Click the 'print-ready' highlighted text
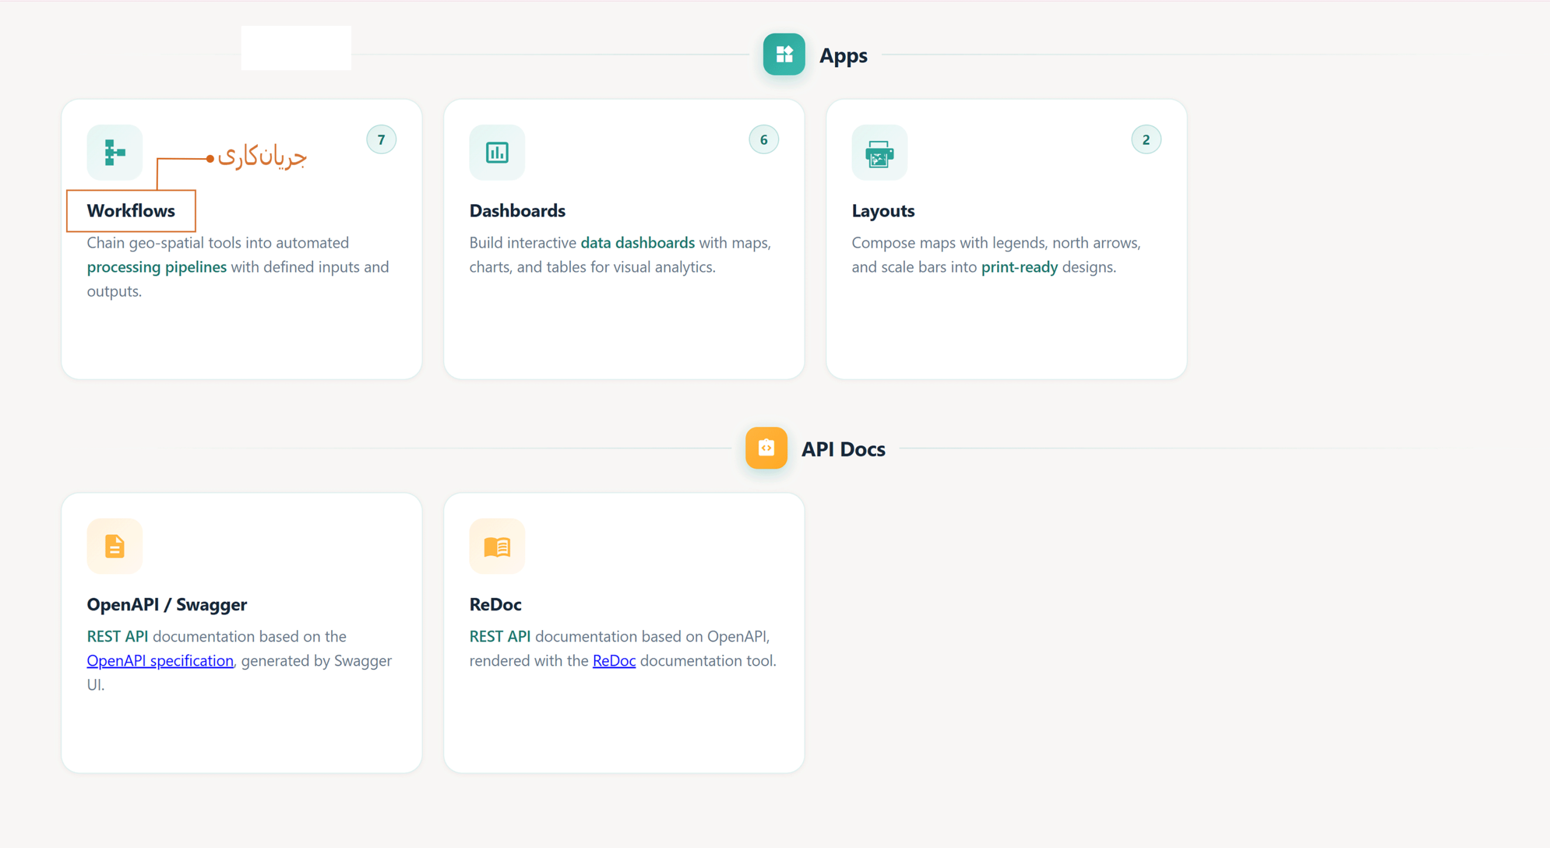Screen dimensions: 1550x848 (1020, 267)
